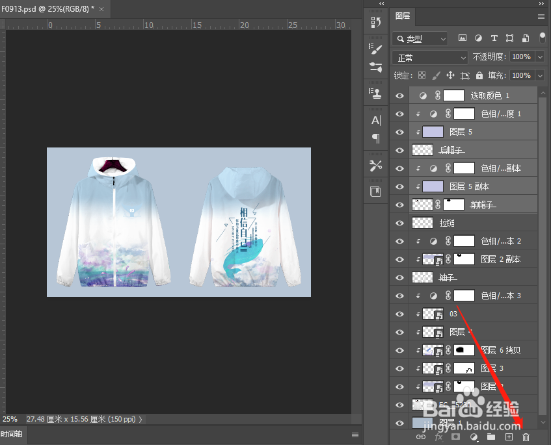Add a layer mask
Viewport: 551px width, 445px height.
pyautogui.click(x=456, y=437)
